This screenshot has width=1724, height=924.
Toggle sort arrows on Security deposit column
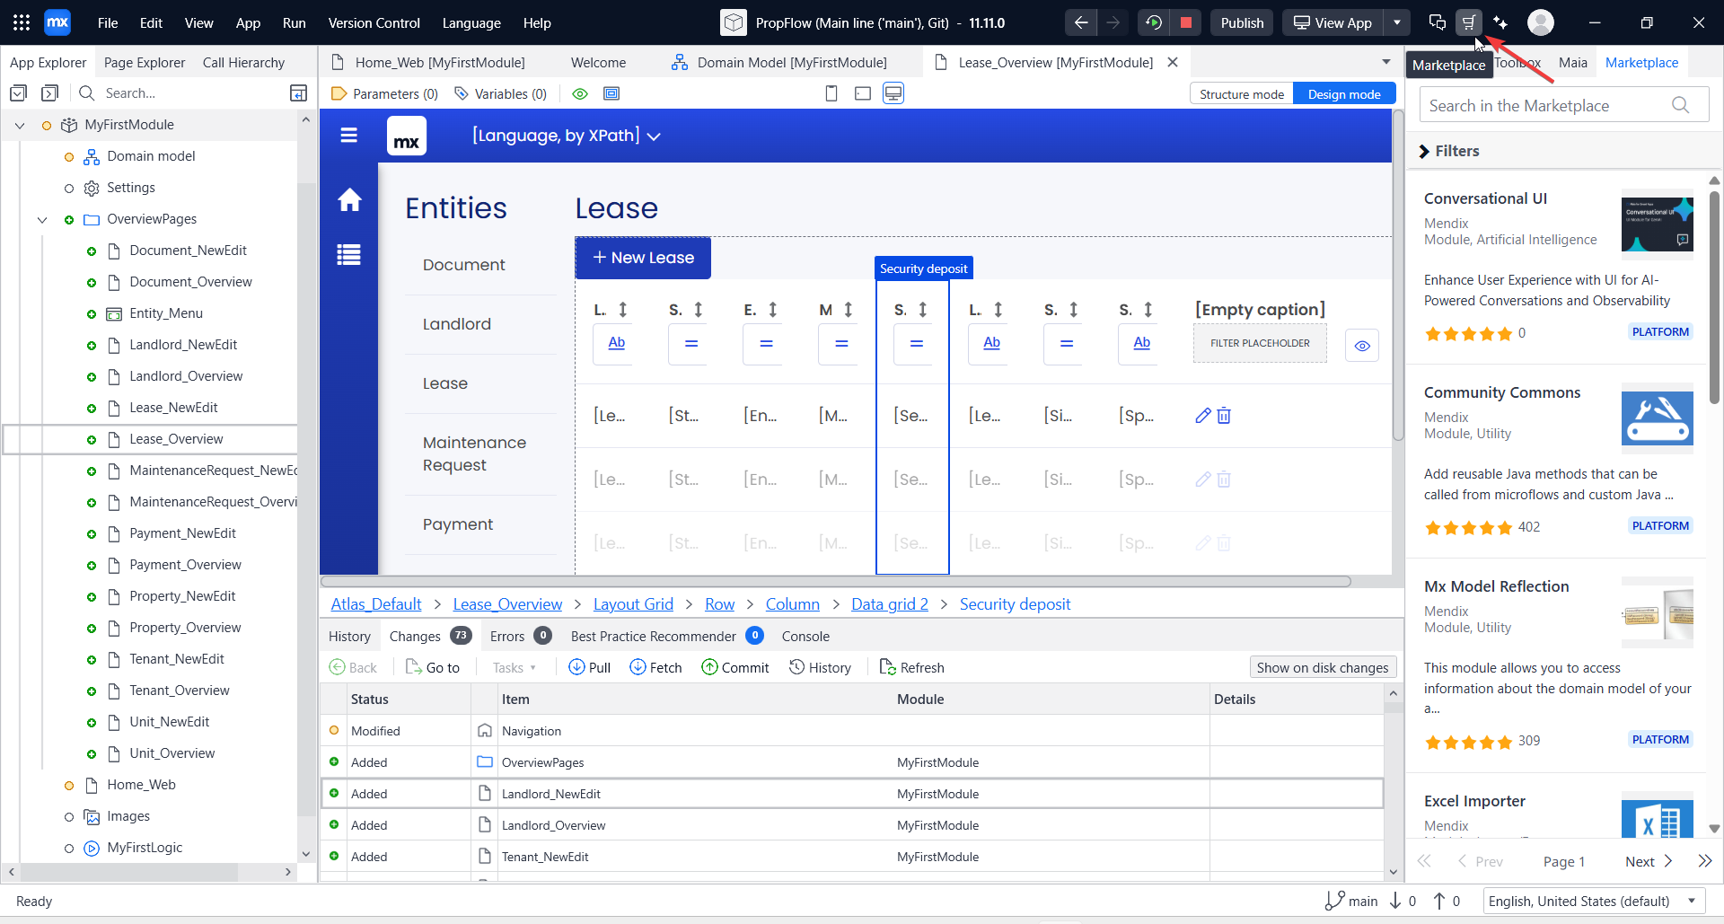pos(922,310)
